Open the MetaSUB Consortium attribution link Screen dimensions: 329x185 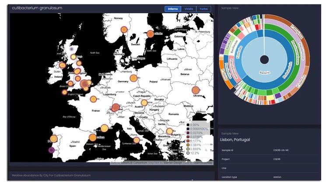point(134,163)
